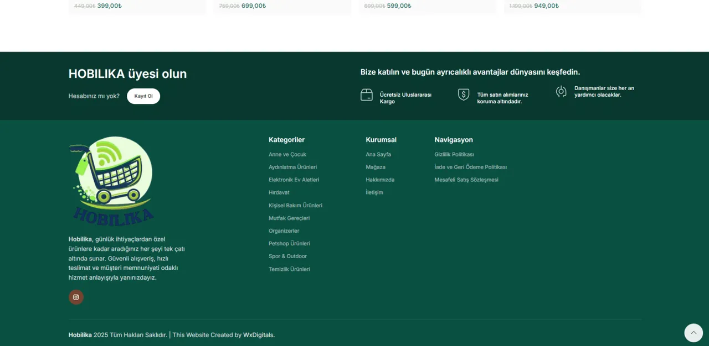709x346 pixels.
Task: Click the Kayıt Ol button
Action: [143, 96]
